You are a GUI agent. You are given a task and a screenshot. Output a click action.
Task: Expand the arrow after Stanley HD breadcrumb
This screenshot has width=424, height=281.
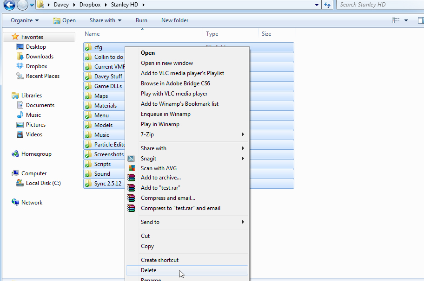[143, 5]
